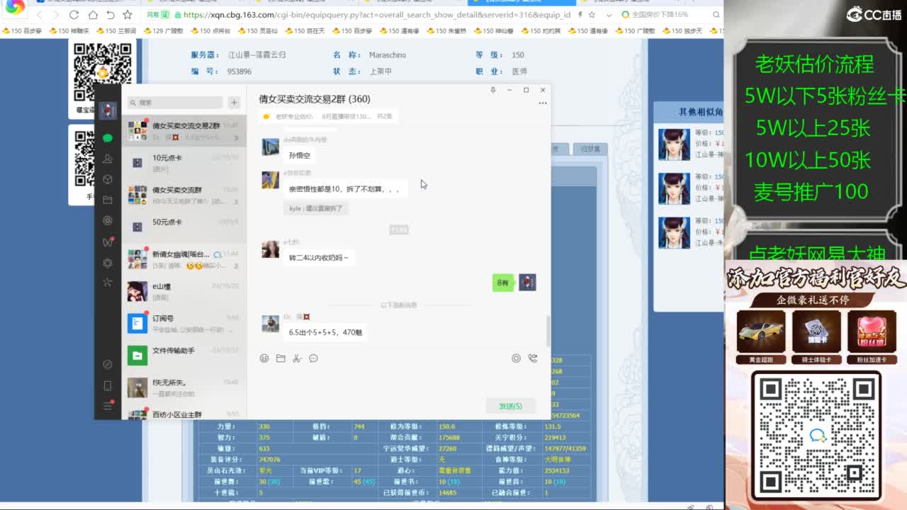Click the message '转二4以内收奶妈~'
Image resolution: width=907 pixels, height=510 pixels.
tap(318, 258)
